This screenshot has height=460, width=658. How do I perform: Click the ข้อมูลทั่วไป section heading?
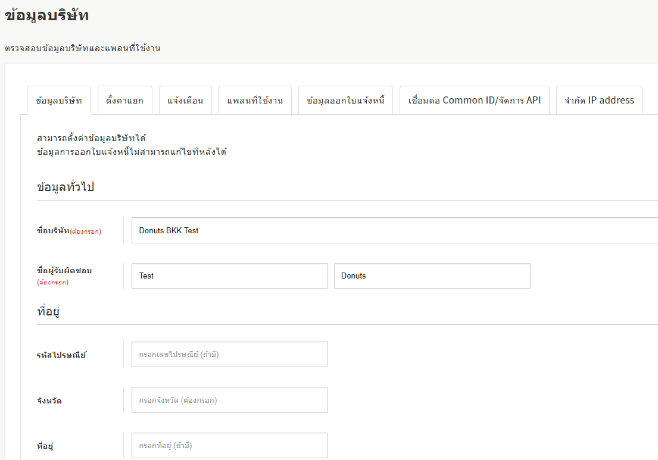click(x=66, y=187)
